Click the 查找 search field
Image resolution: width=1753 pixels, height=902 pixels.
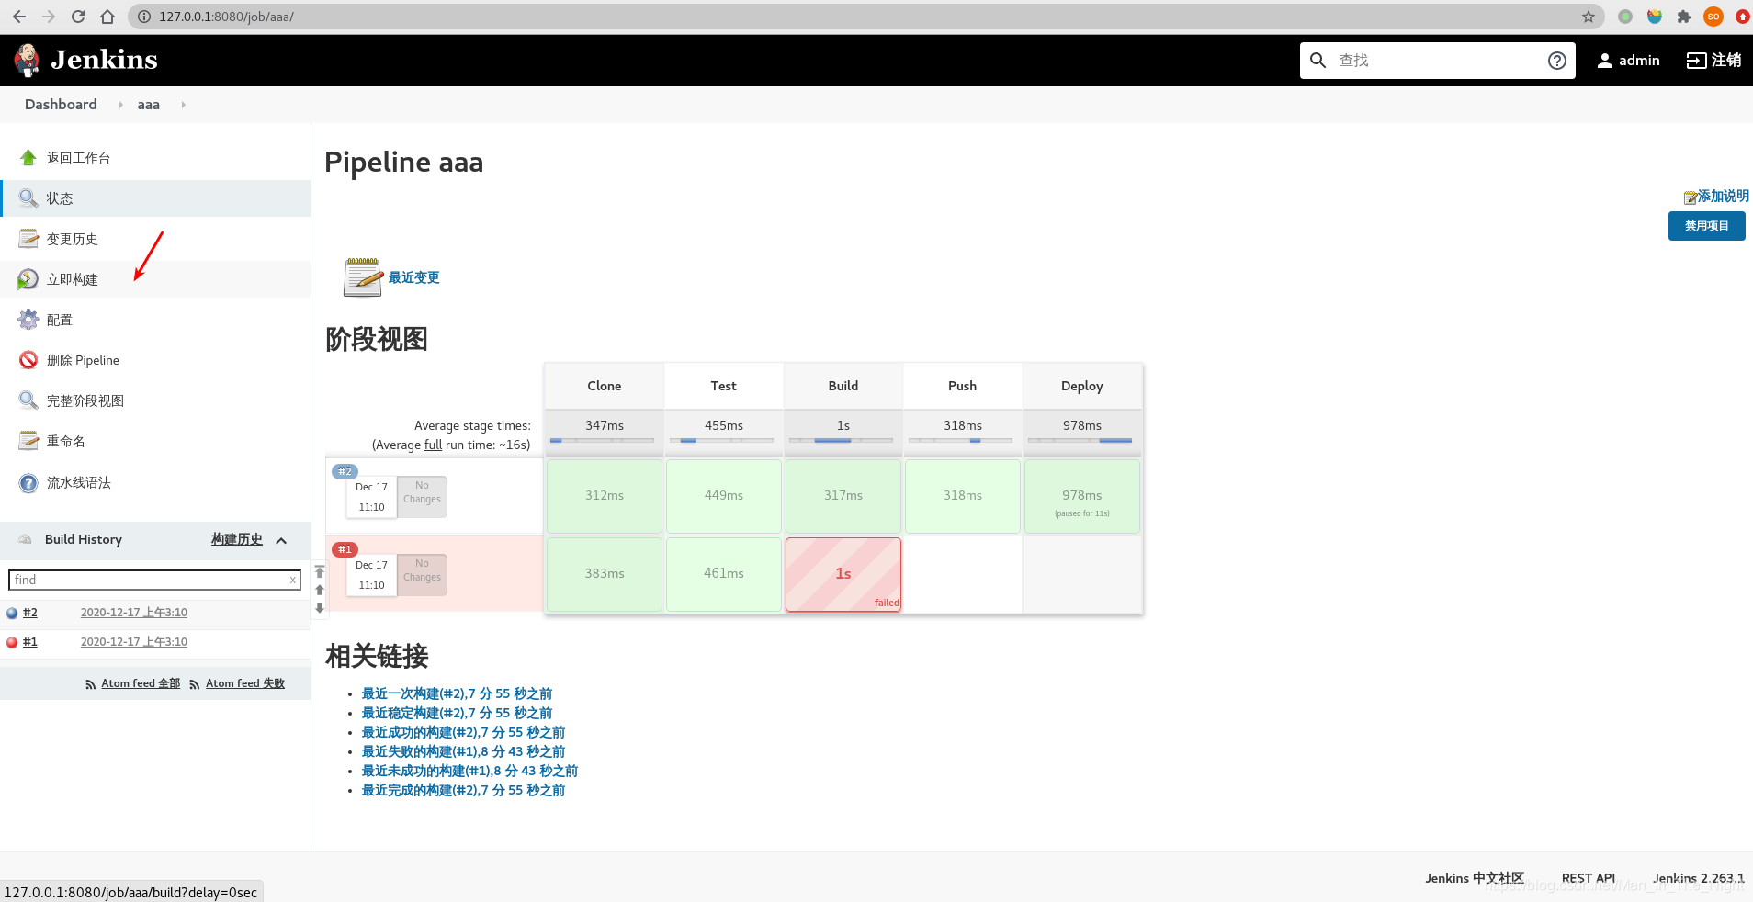(x=1438, y=61)
